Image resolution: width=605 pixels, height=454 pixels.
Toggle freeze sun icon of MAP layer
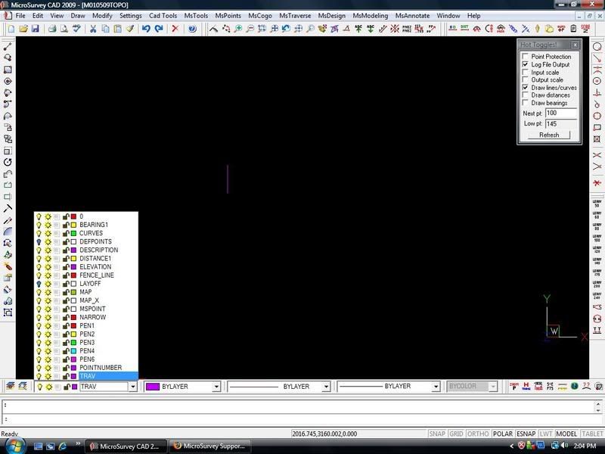(x=48, y=292)
